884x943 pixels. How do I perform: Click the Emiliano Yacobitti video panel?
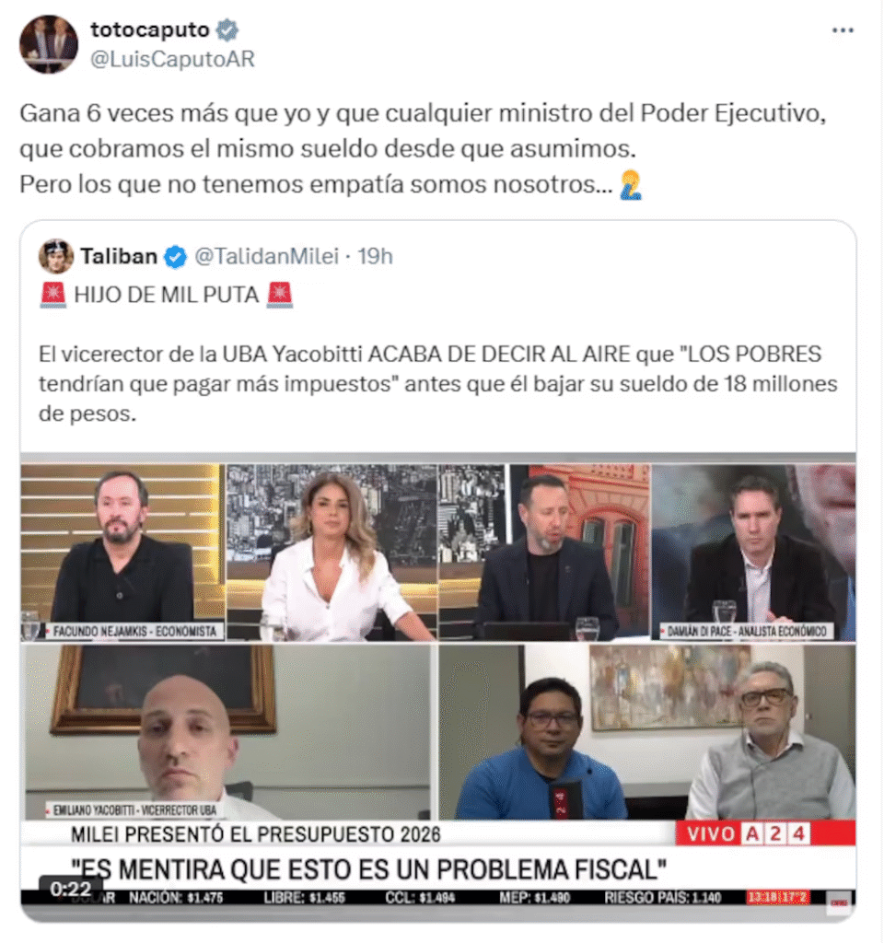click(x=227, y=732)
